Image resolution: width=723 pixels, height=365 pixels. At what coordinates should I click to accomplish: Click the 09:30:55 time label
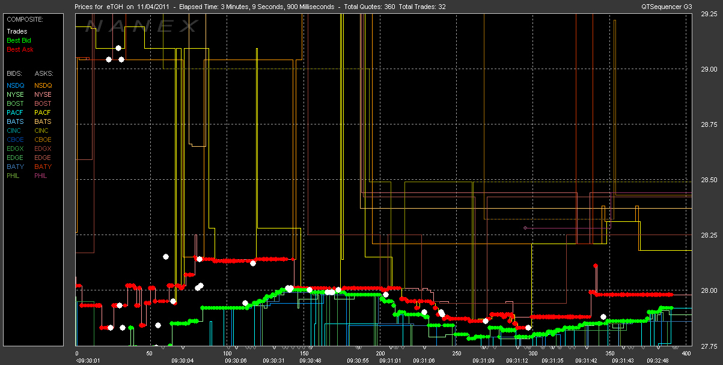358,361
